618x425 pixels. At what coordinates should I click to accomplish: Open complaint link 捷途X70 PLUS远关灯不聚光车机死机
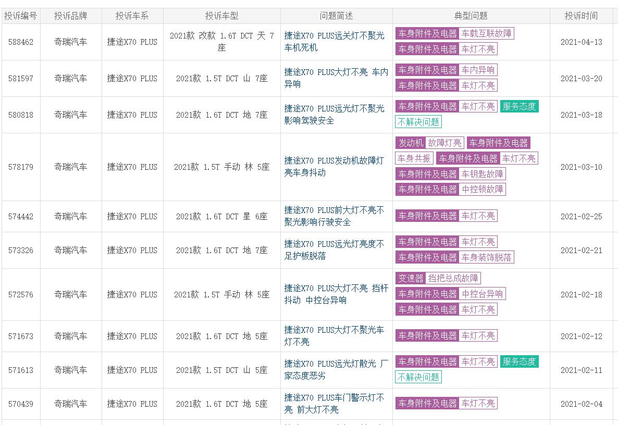click(x=334, y=42)
